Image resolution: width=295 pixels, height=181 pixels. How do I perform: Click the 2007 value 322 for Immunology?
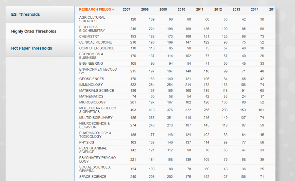pos(133,85)
